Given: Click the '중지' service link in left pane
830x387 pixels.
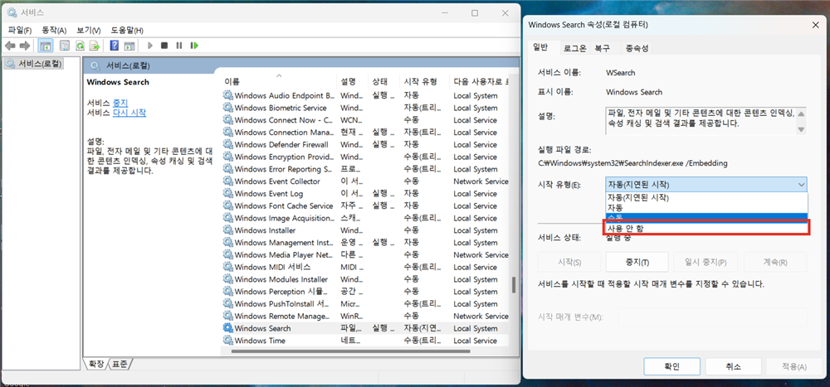Looking at the screenshot, I should pyautogui.click(x=120, y=103).
